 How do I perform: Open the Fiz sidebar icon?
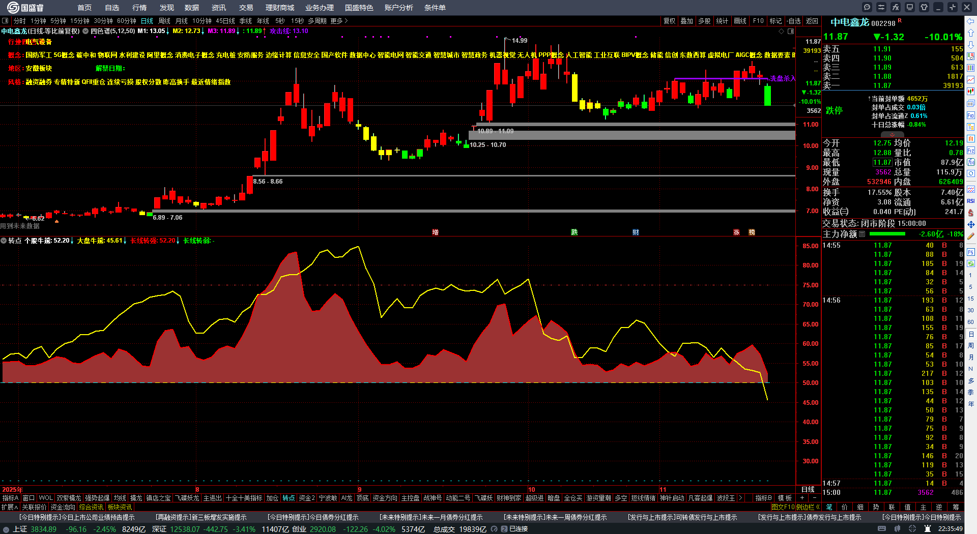(x=971, y=151)
